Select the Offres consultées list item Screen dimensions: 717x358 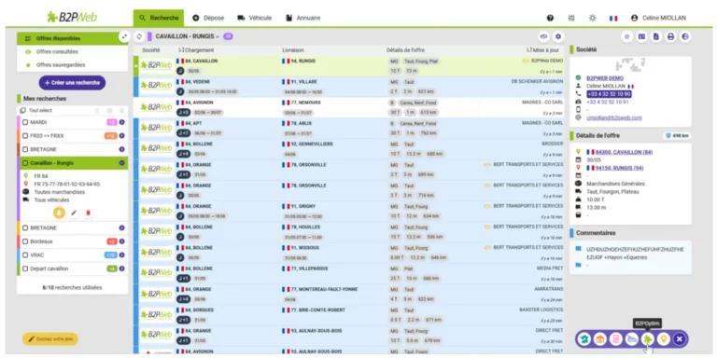pyautogui.click(x=72, y=52)
